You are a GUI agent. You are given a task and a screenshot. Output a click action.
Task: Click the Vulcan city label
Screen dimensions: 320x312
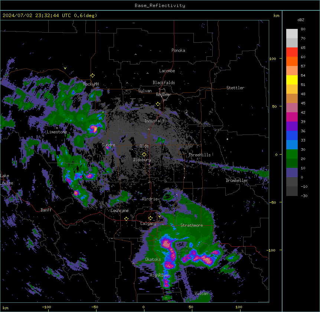202,293
